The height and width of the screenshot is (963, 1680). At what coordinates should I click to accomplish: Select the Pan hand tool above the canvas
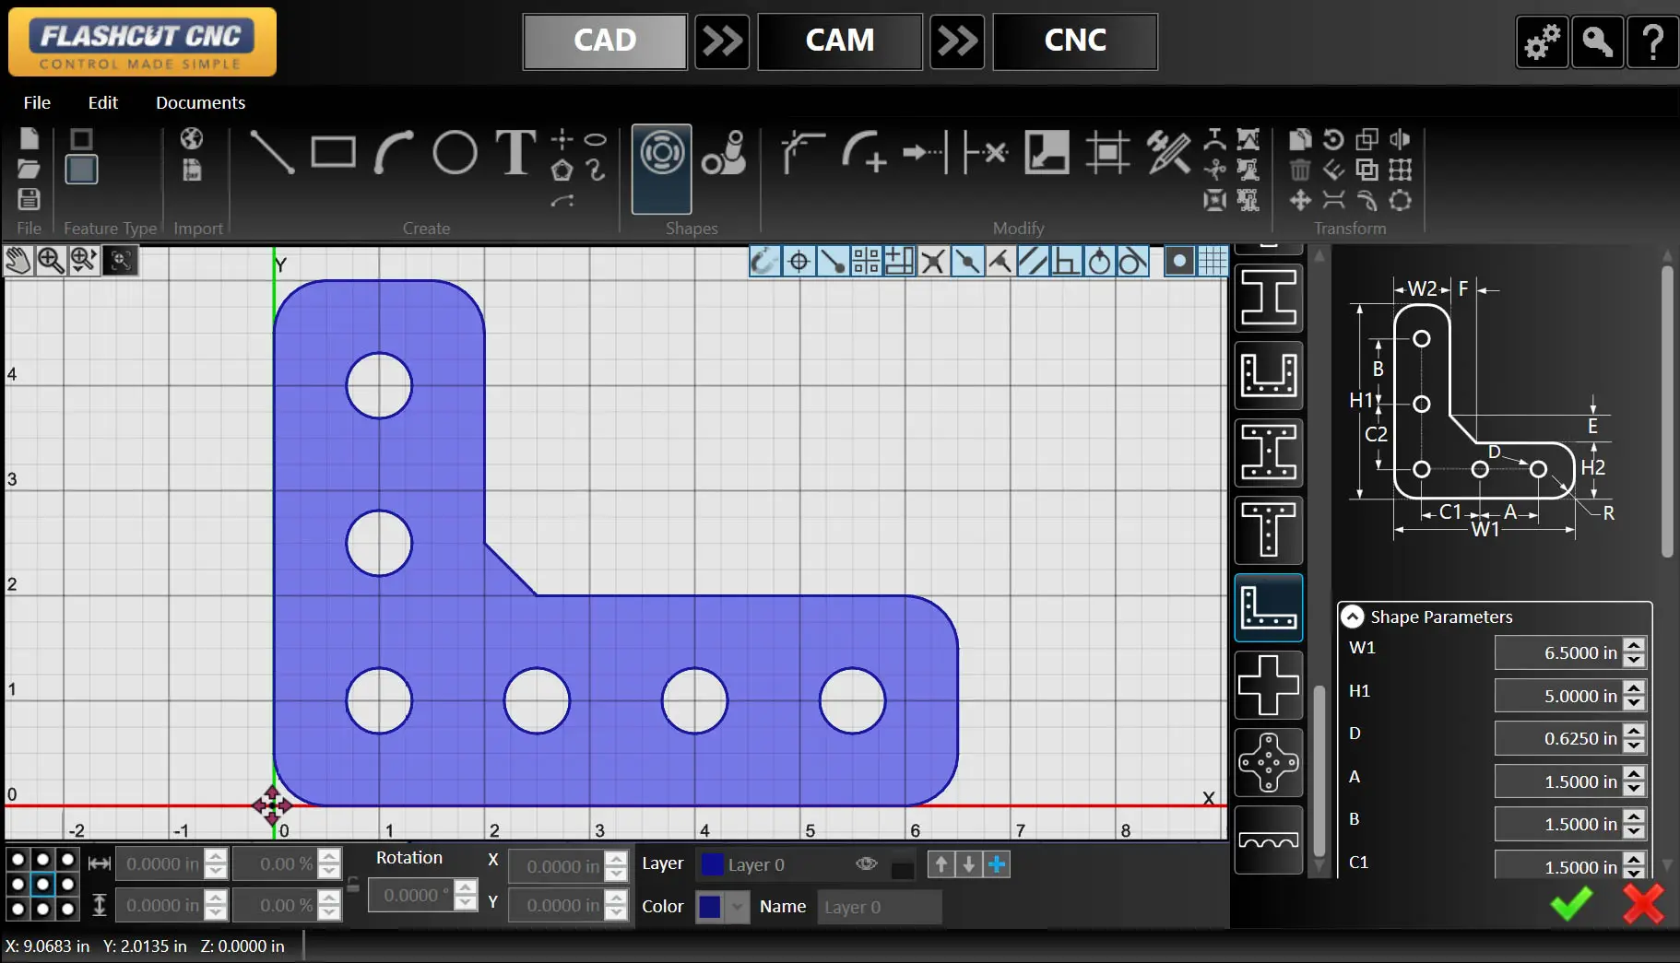click(x=17, y=261)
